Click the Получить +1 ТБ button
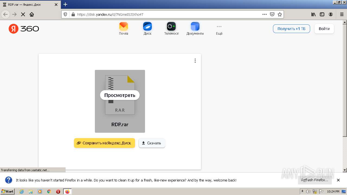 (x=291, y=29)
